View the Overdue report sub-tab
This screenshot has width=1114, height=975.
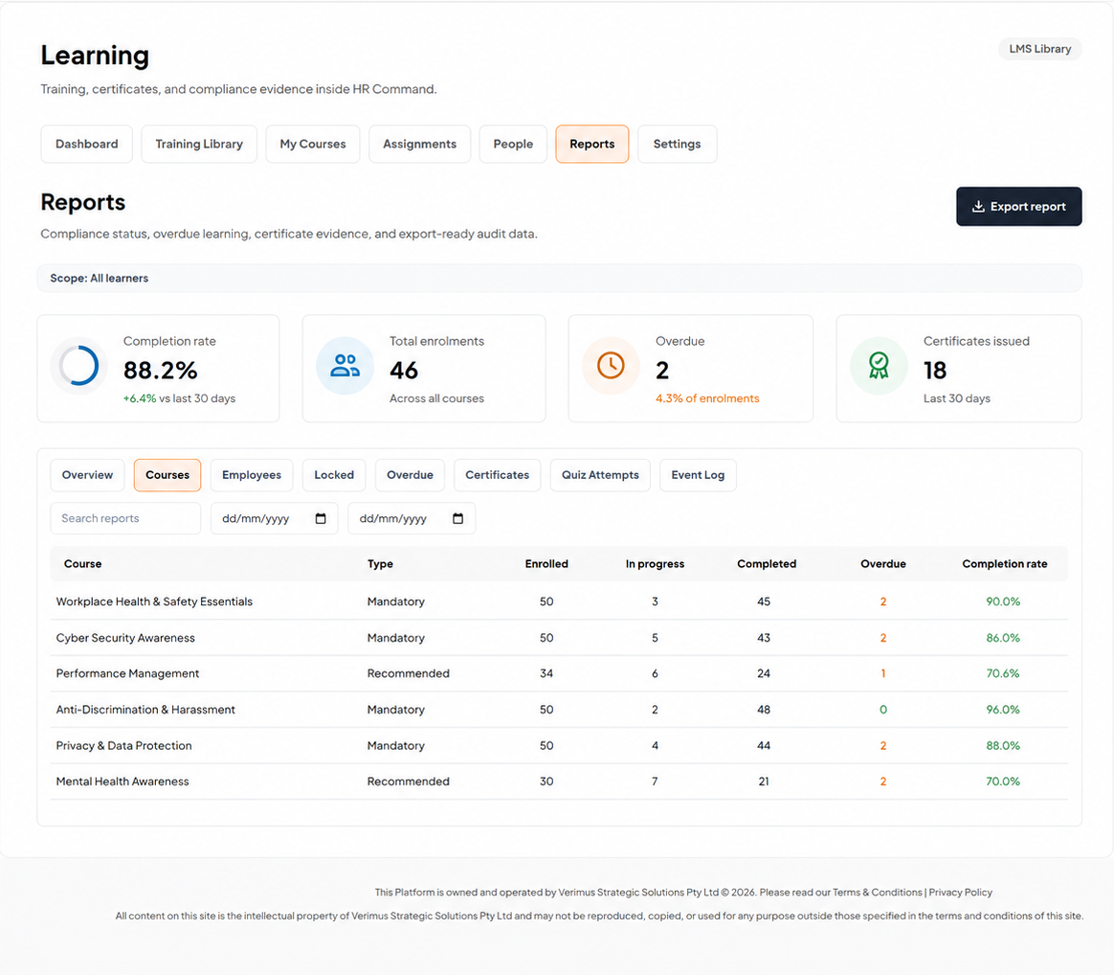pyautogui.click(x=410, y=475)
